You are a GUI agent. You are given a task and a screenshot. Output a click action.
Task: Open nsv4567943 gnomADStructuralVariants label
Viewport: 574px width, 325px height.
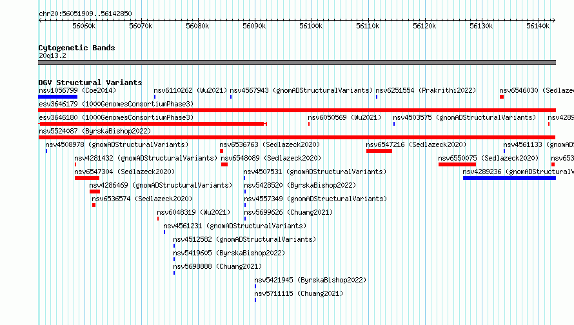(x=301, y=90)
